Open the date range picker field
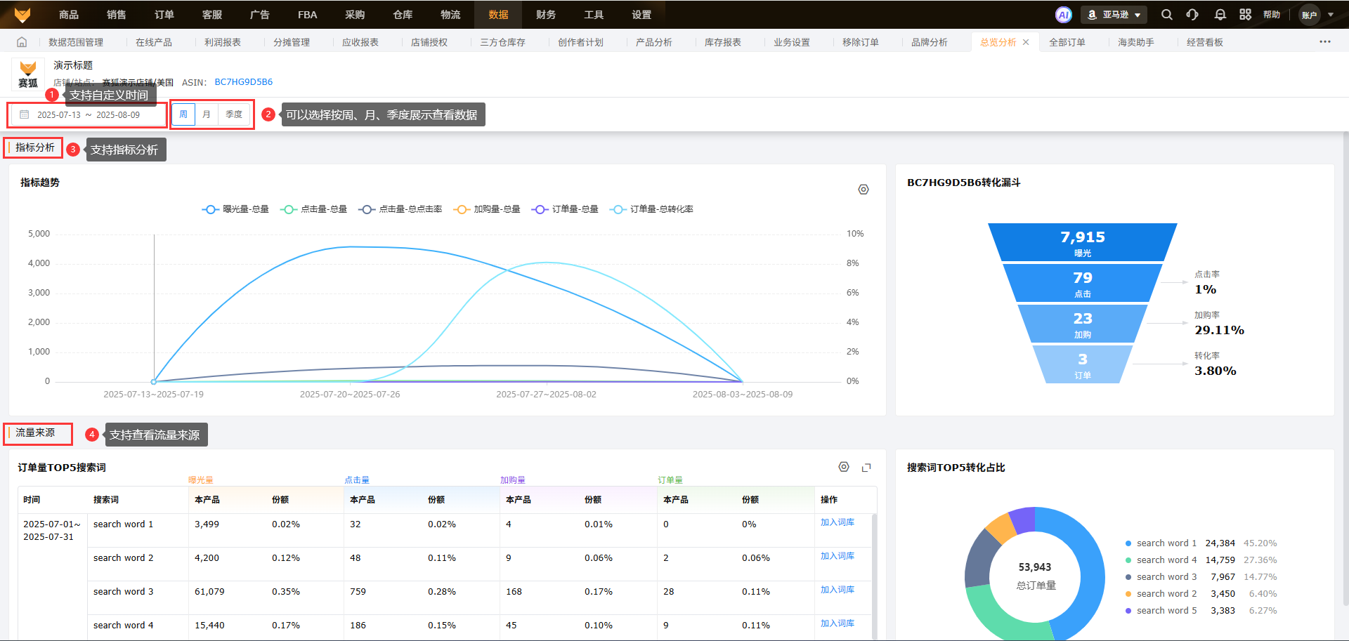 pyautogui.click(x=88, y=115)
